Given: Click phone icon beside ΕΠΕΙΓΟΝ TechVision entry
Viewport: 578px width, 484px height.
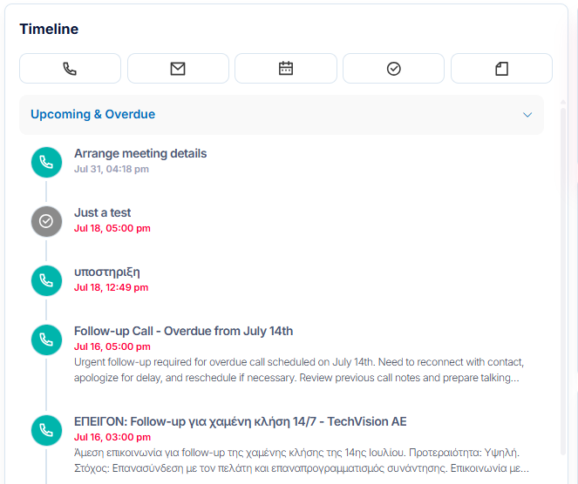Looking at the screenshot, I should pos(46,430).
